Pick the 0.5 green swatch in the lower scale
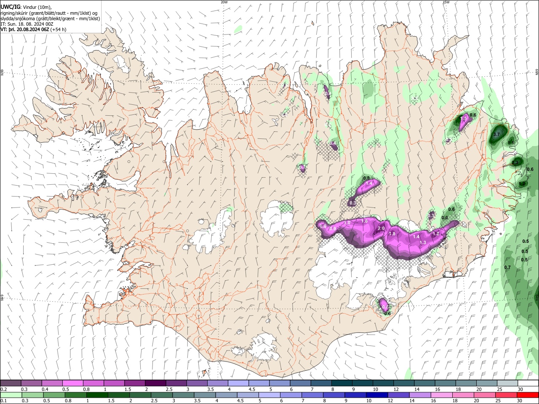Viewport: 539px width, 404px height. click(x=54, y=395)
